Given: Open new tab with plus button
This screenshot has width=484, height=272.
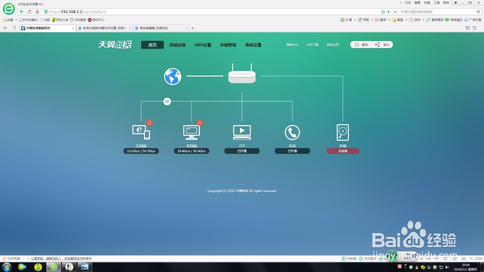Looking at the screenshot, I should (x=193, y=28).
